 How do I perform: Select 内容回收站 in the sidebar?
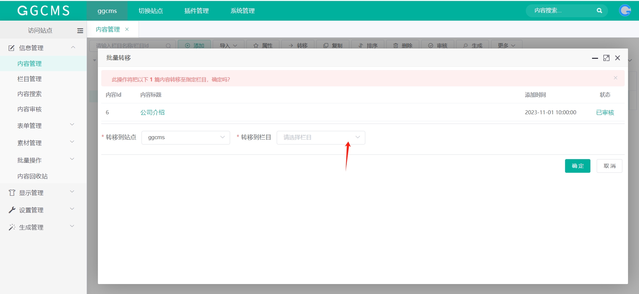click(33, 176)
